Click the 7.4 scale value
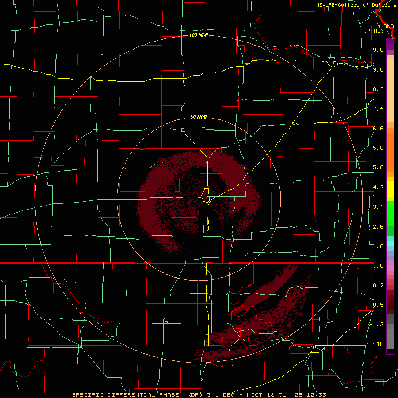Screen dimensions: 398x398 tap(378, 109)
